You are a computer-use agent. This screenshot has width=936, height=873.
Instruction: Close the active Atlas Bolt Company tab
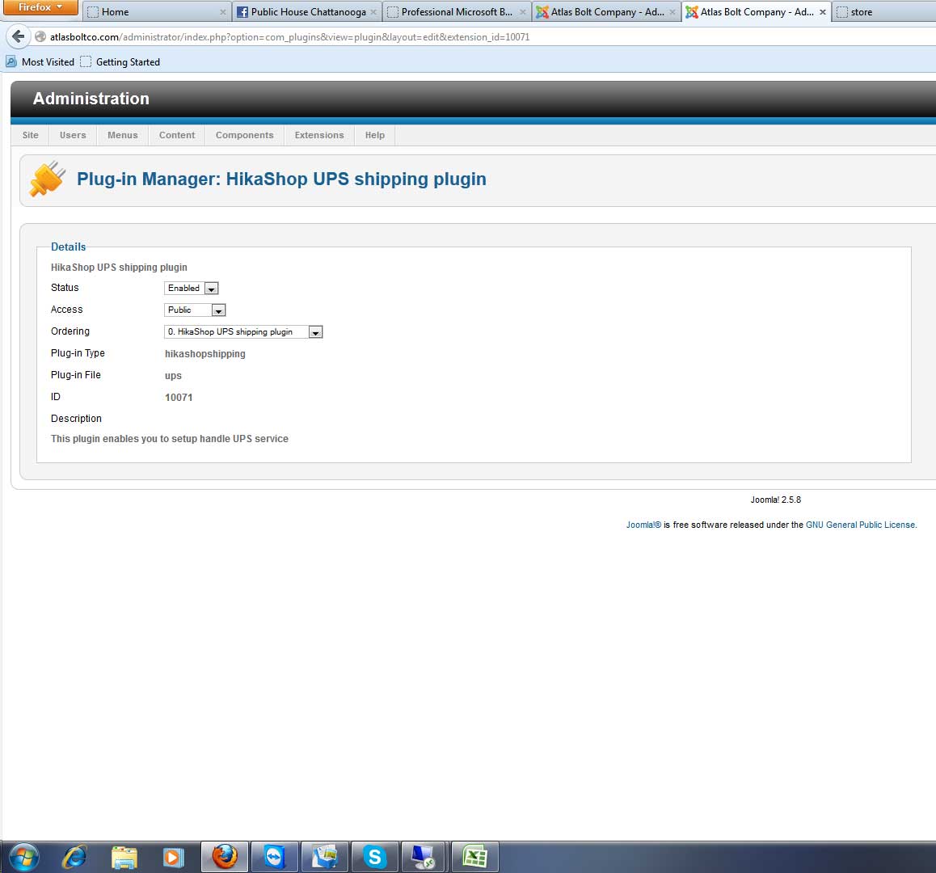coord(823,12)
